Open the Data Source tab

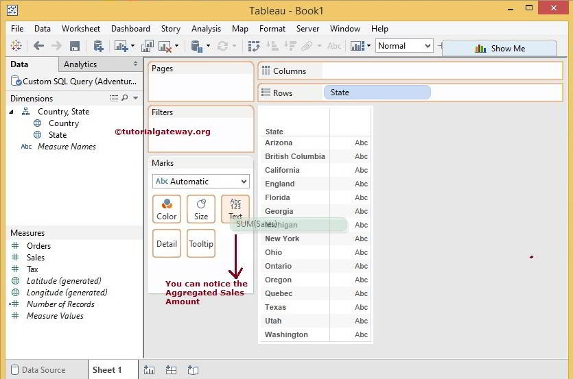click(x=38, y=370)
